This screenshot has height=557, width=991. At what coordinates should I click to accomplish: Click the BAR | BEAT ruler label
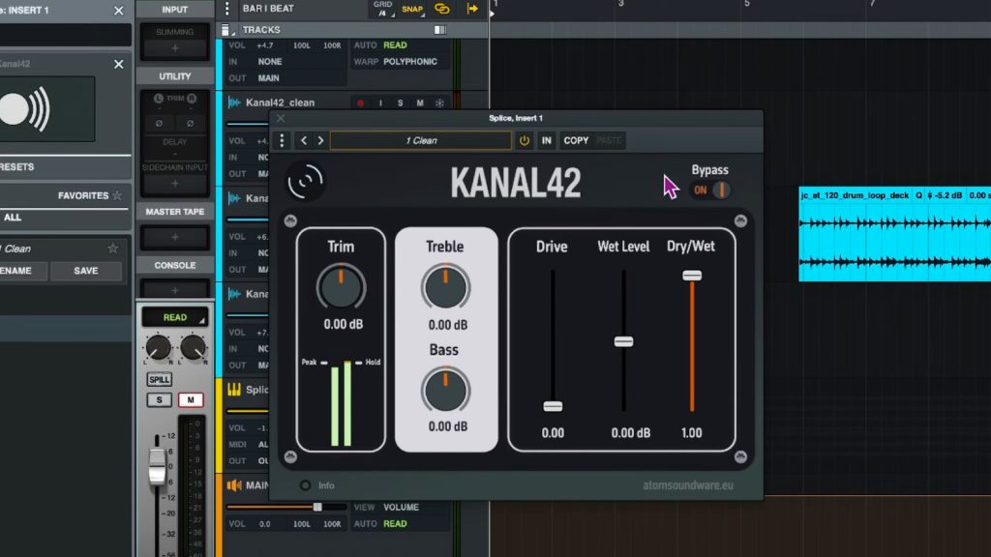click(268, 9)
